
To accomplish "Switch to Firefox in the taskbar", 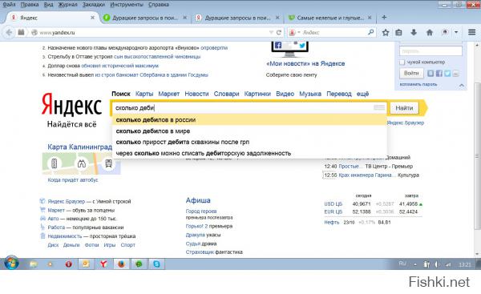I will [x=122, y=264].
